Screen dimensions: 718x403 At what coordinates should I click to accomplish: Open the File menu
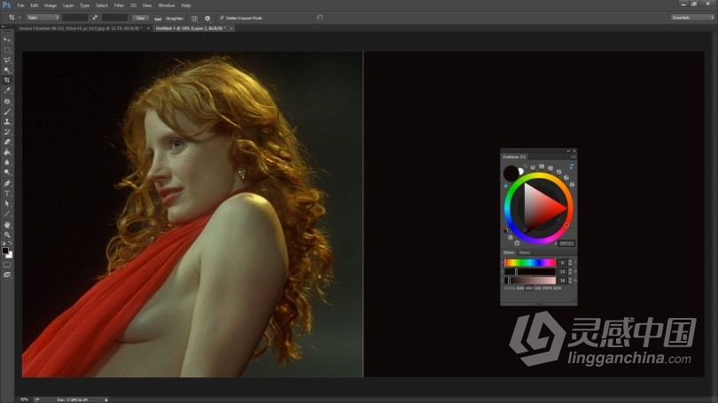click(20, 5)
